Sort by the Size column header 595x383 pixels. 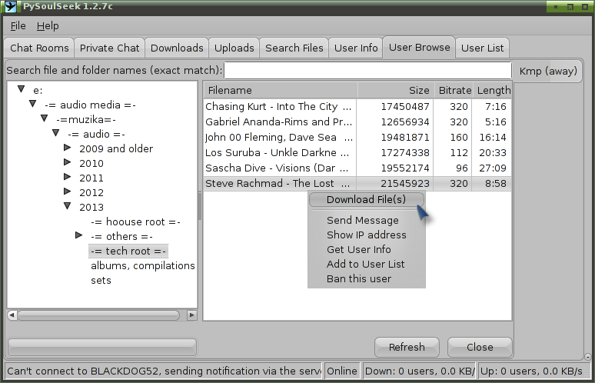tap(396, 90)
